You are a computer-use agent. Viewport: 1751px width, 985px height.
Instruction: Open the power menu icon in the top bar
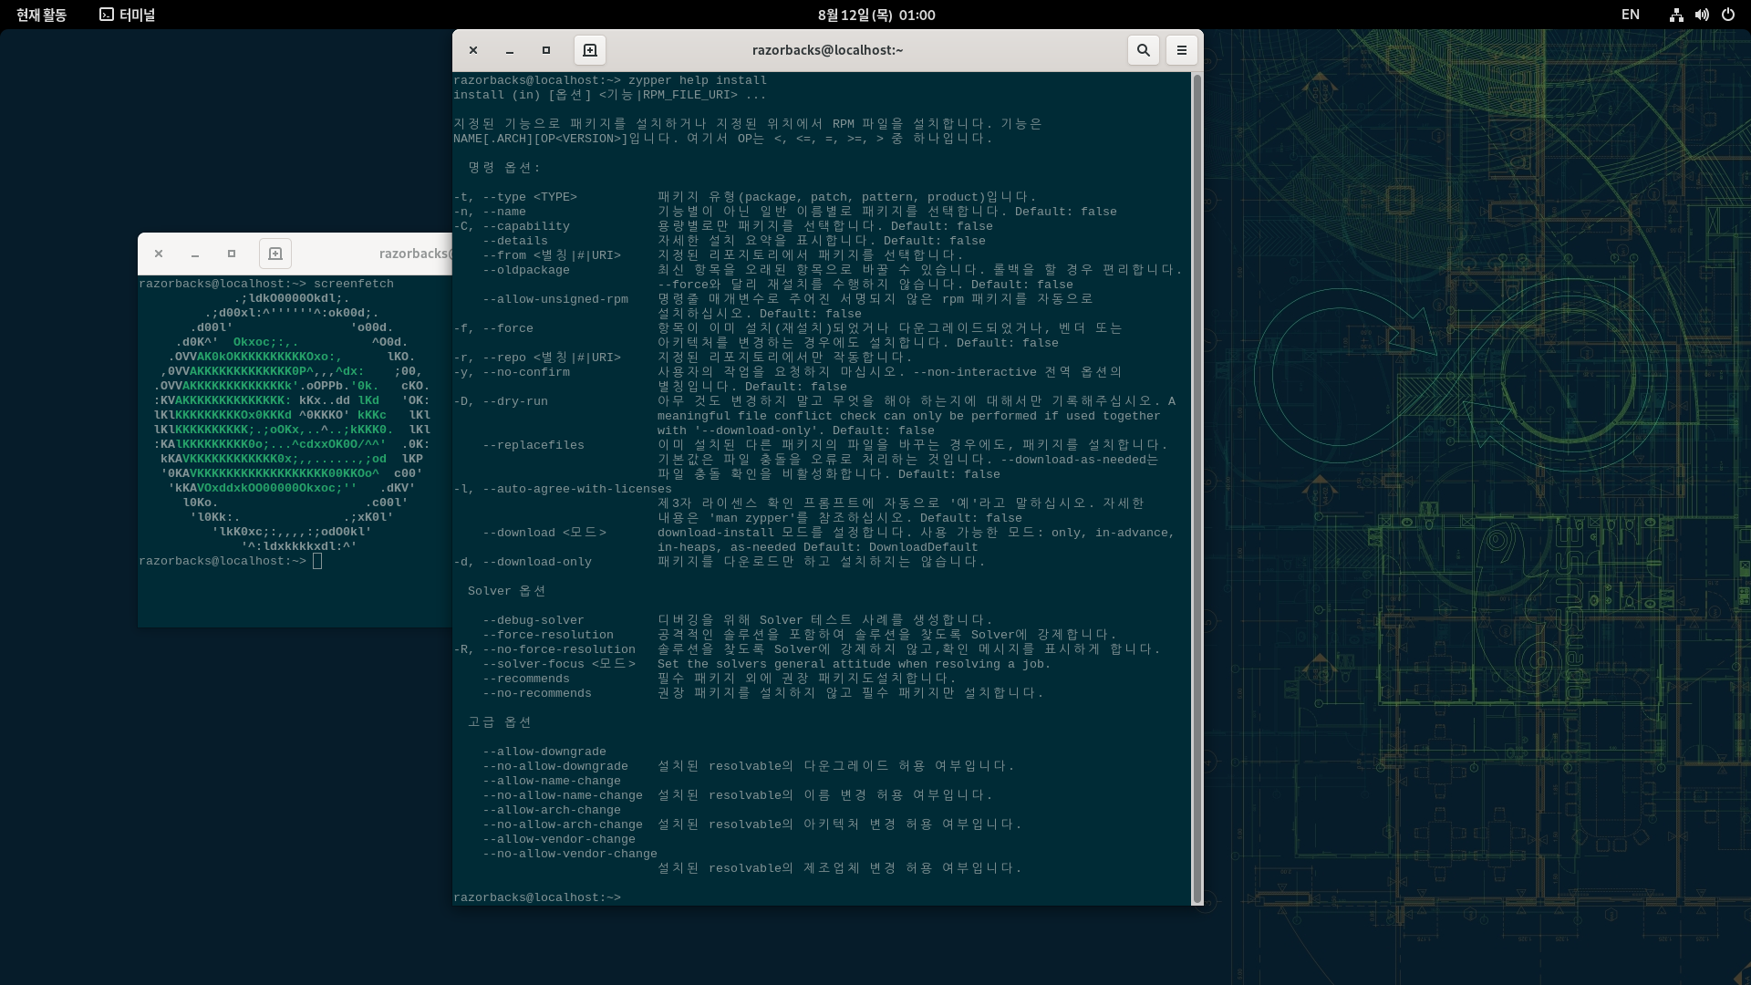click(1727, 15)
